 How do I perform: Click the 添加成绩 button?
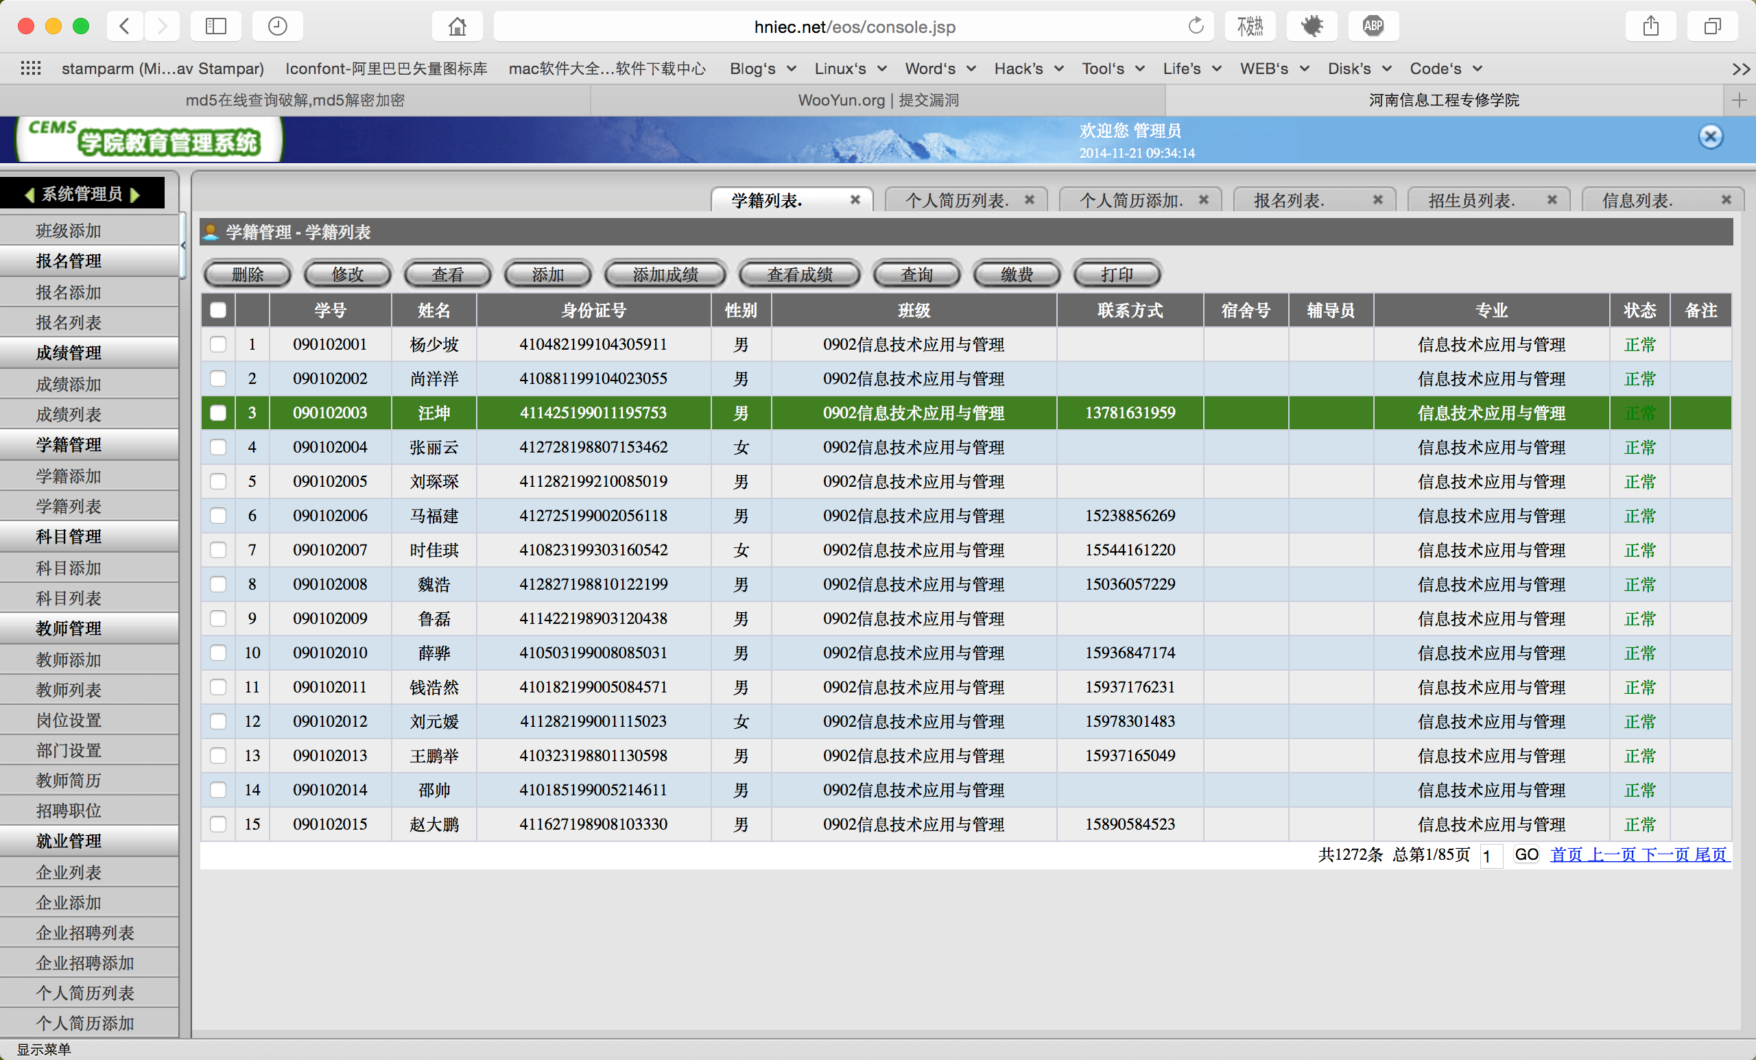(x=665, y=274)
